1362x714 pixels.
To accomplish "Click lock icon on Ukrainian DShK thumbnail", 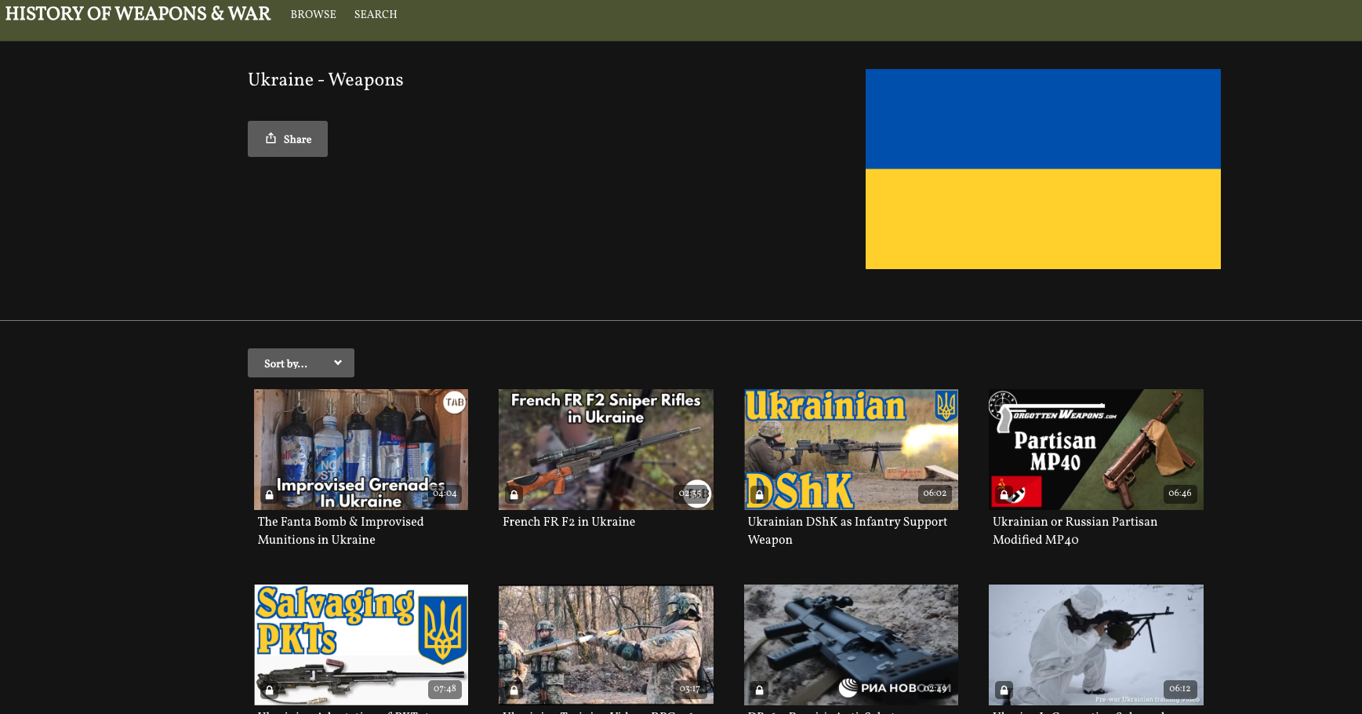I will pyautogui.click(x=759, y=495).
